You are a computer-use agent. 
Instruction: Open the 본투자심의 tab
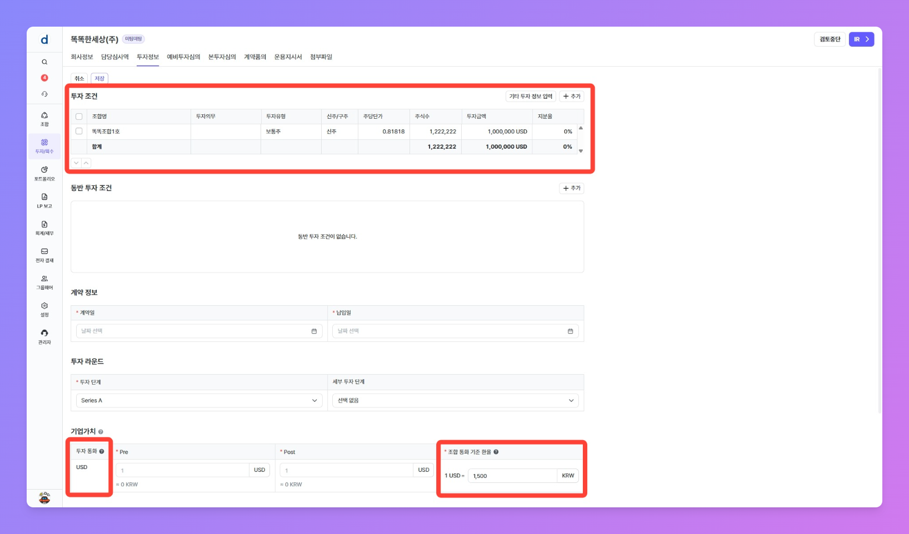click(x=222, y=57)
